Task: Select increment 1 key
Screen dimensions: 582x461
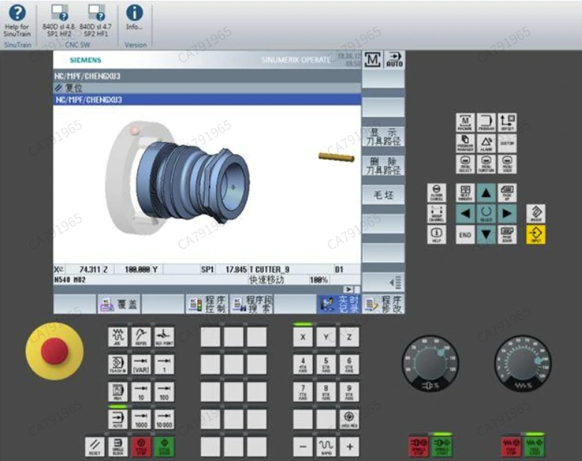Action: (164, 364)
